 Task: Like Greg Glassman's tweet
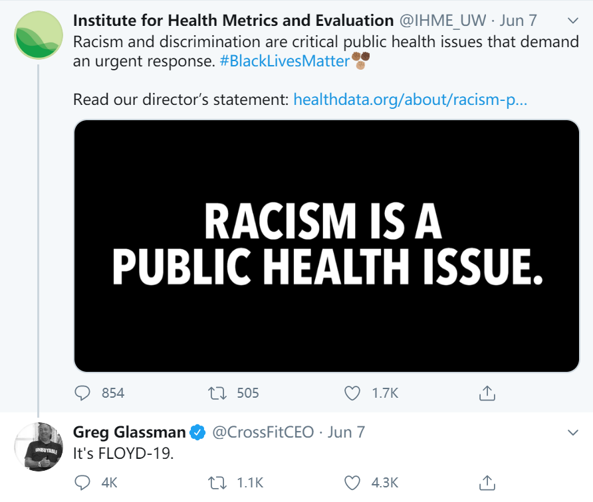(x=352, y=483)
